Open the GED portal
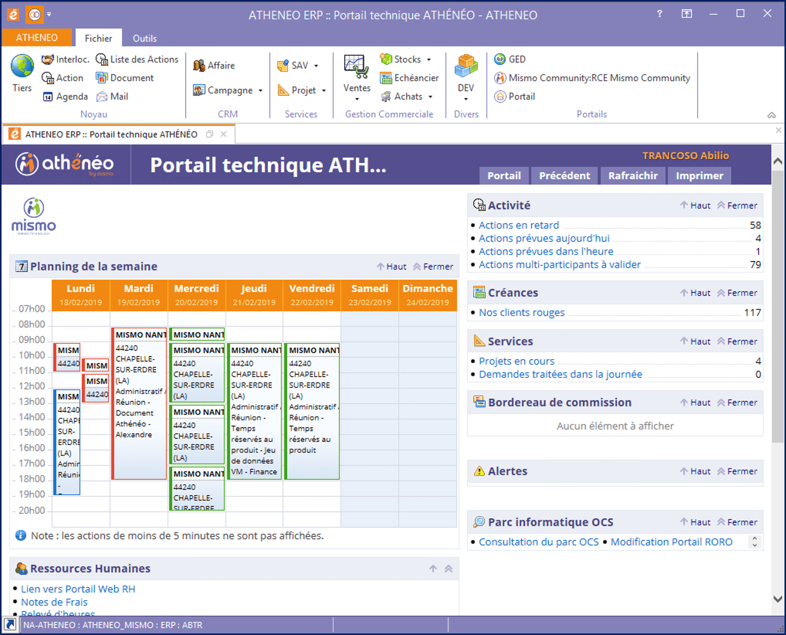Viewport: 786px width, 635px height. click(x=510, y=59)
